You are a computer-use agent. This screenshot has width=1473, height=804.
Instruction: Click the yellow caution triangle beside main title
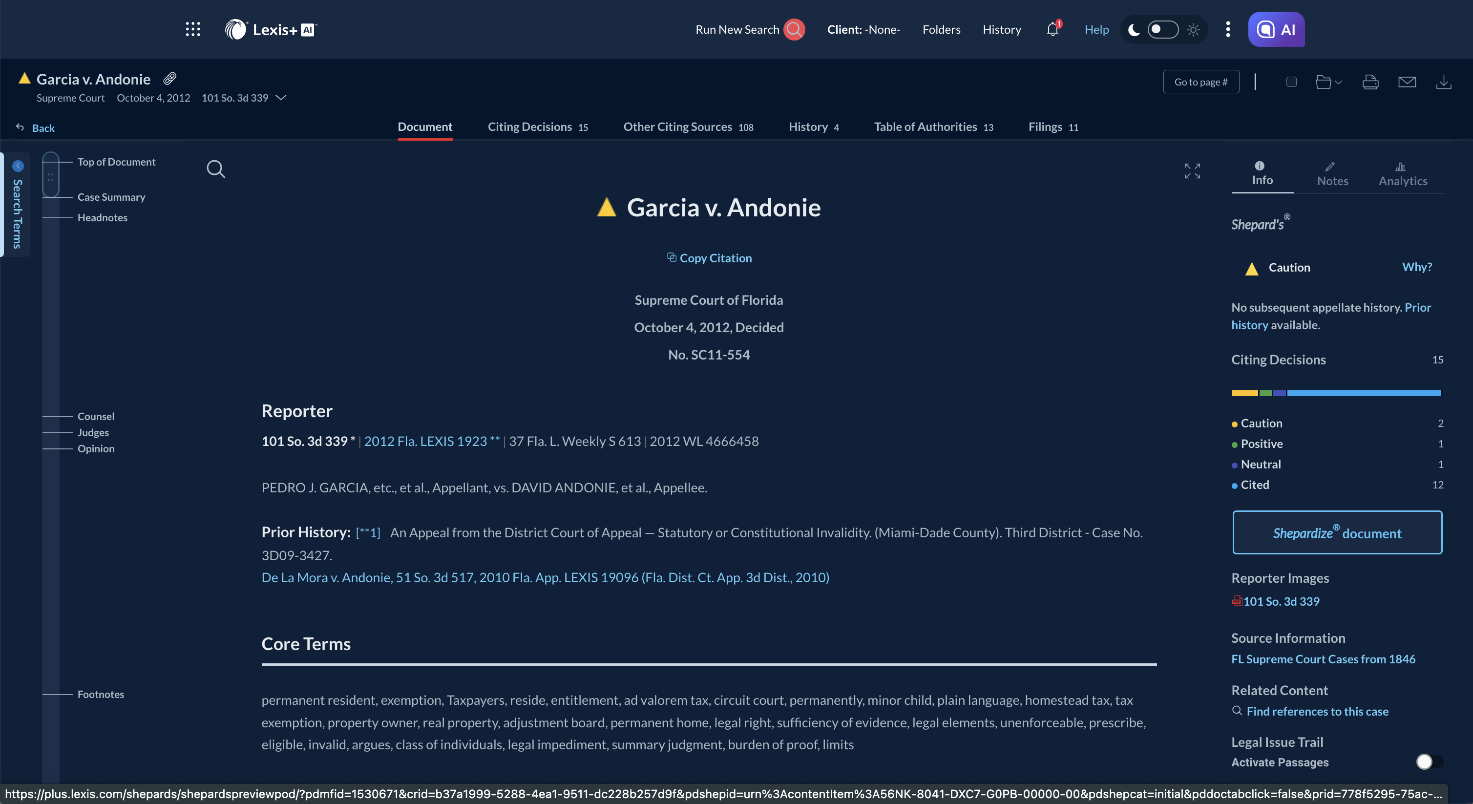[x=607, y=207]
